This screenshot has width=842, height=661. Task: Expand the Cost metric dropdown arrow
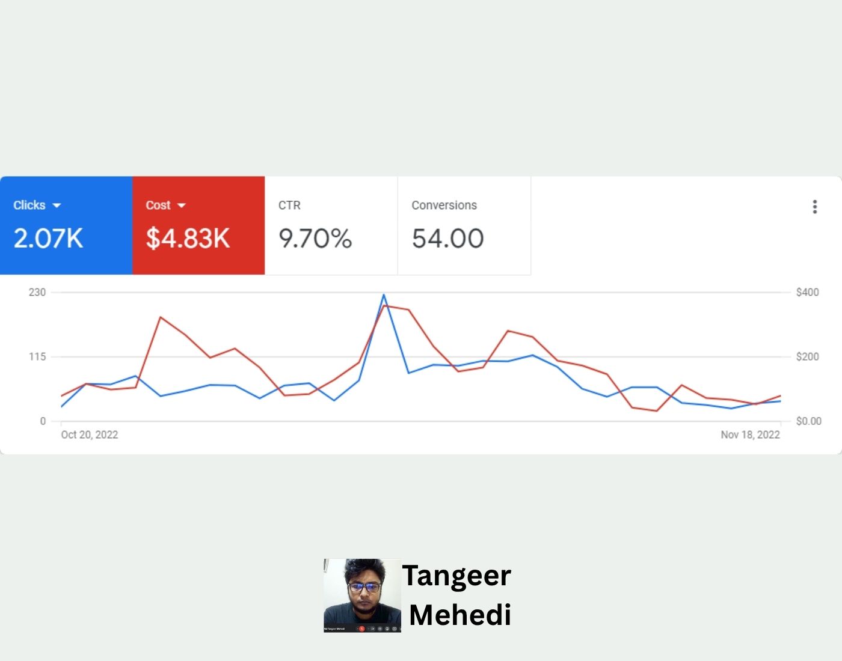click(182, 206)
